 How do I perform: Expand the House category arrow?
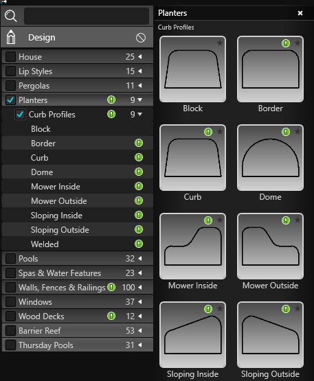click(140, 56)
